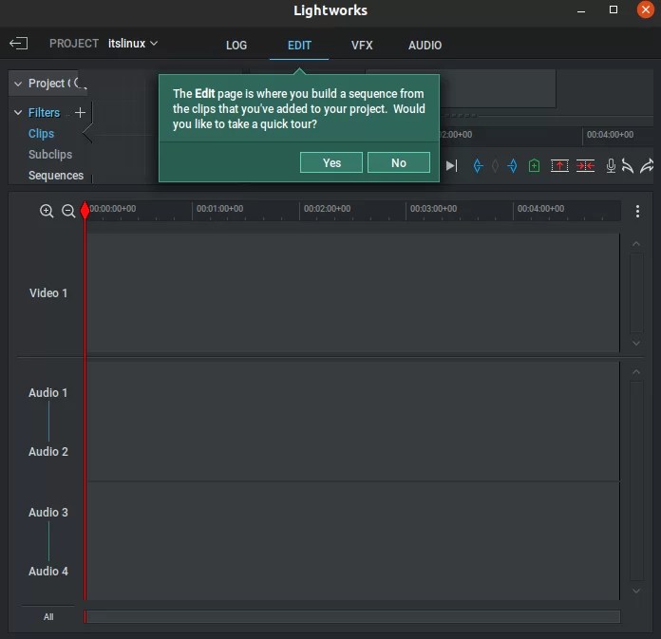Click the blue mark in icon
The width and height of the screenshot is (661, 639).
[478, 165]
